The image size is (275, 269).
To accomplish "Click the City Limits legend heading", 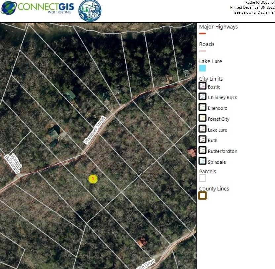I will (211, 79).
